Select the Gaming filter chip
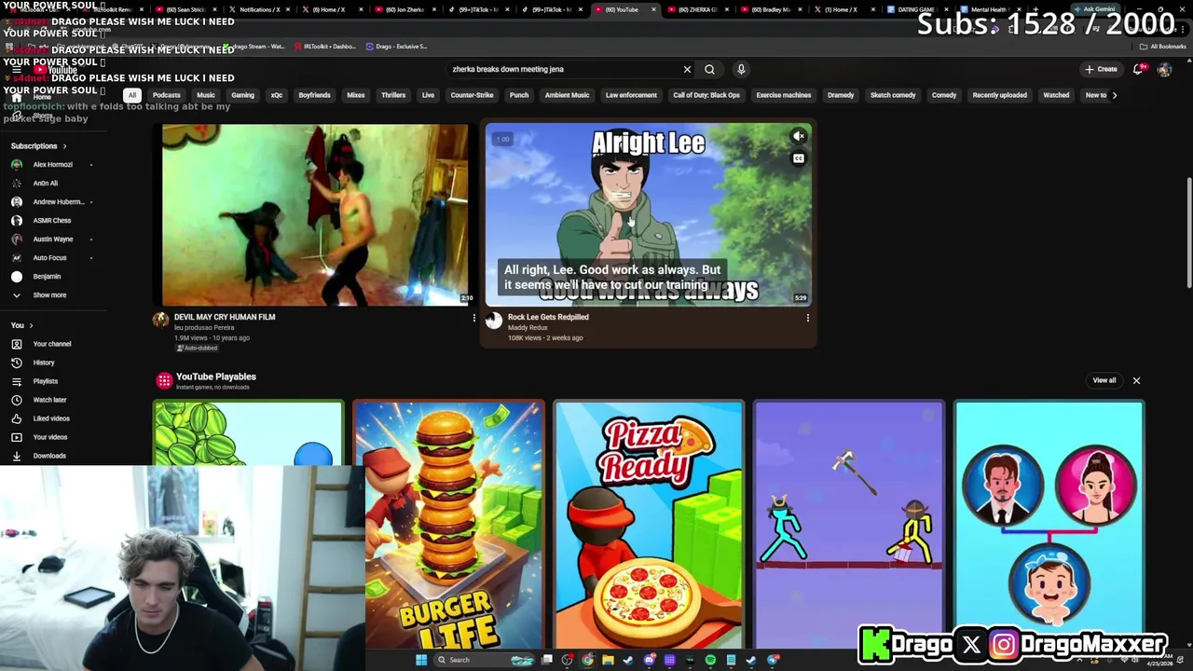 (242, 95)
